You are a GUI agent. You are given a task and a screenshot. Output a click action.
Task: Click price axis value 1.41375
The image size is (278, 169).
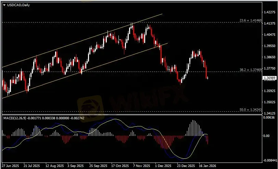(x=270, y=23)
